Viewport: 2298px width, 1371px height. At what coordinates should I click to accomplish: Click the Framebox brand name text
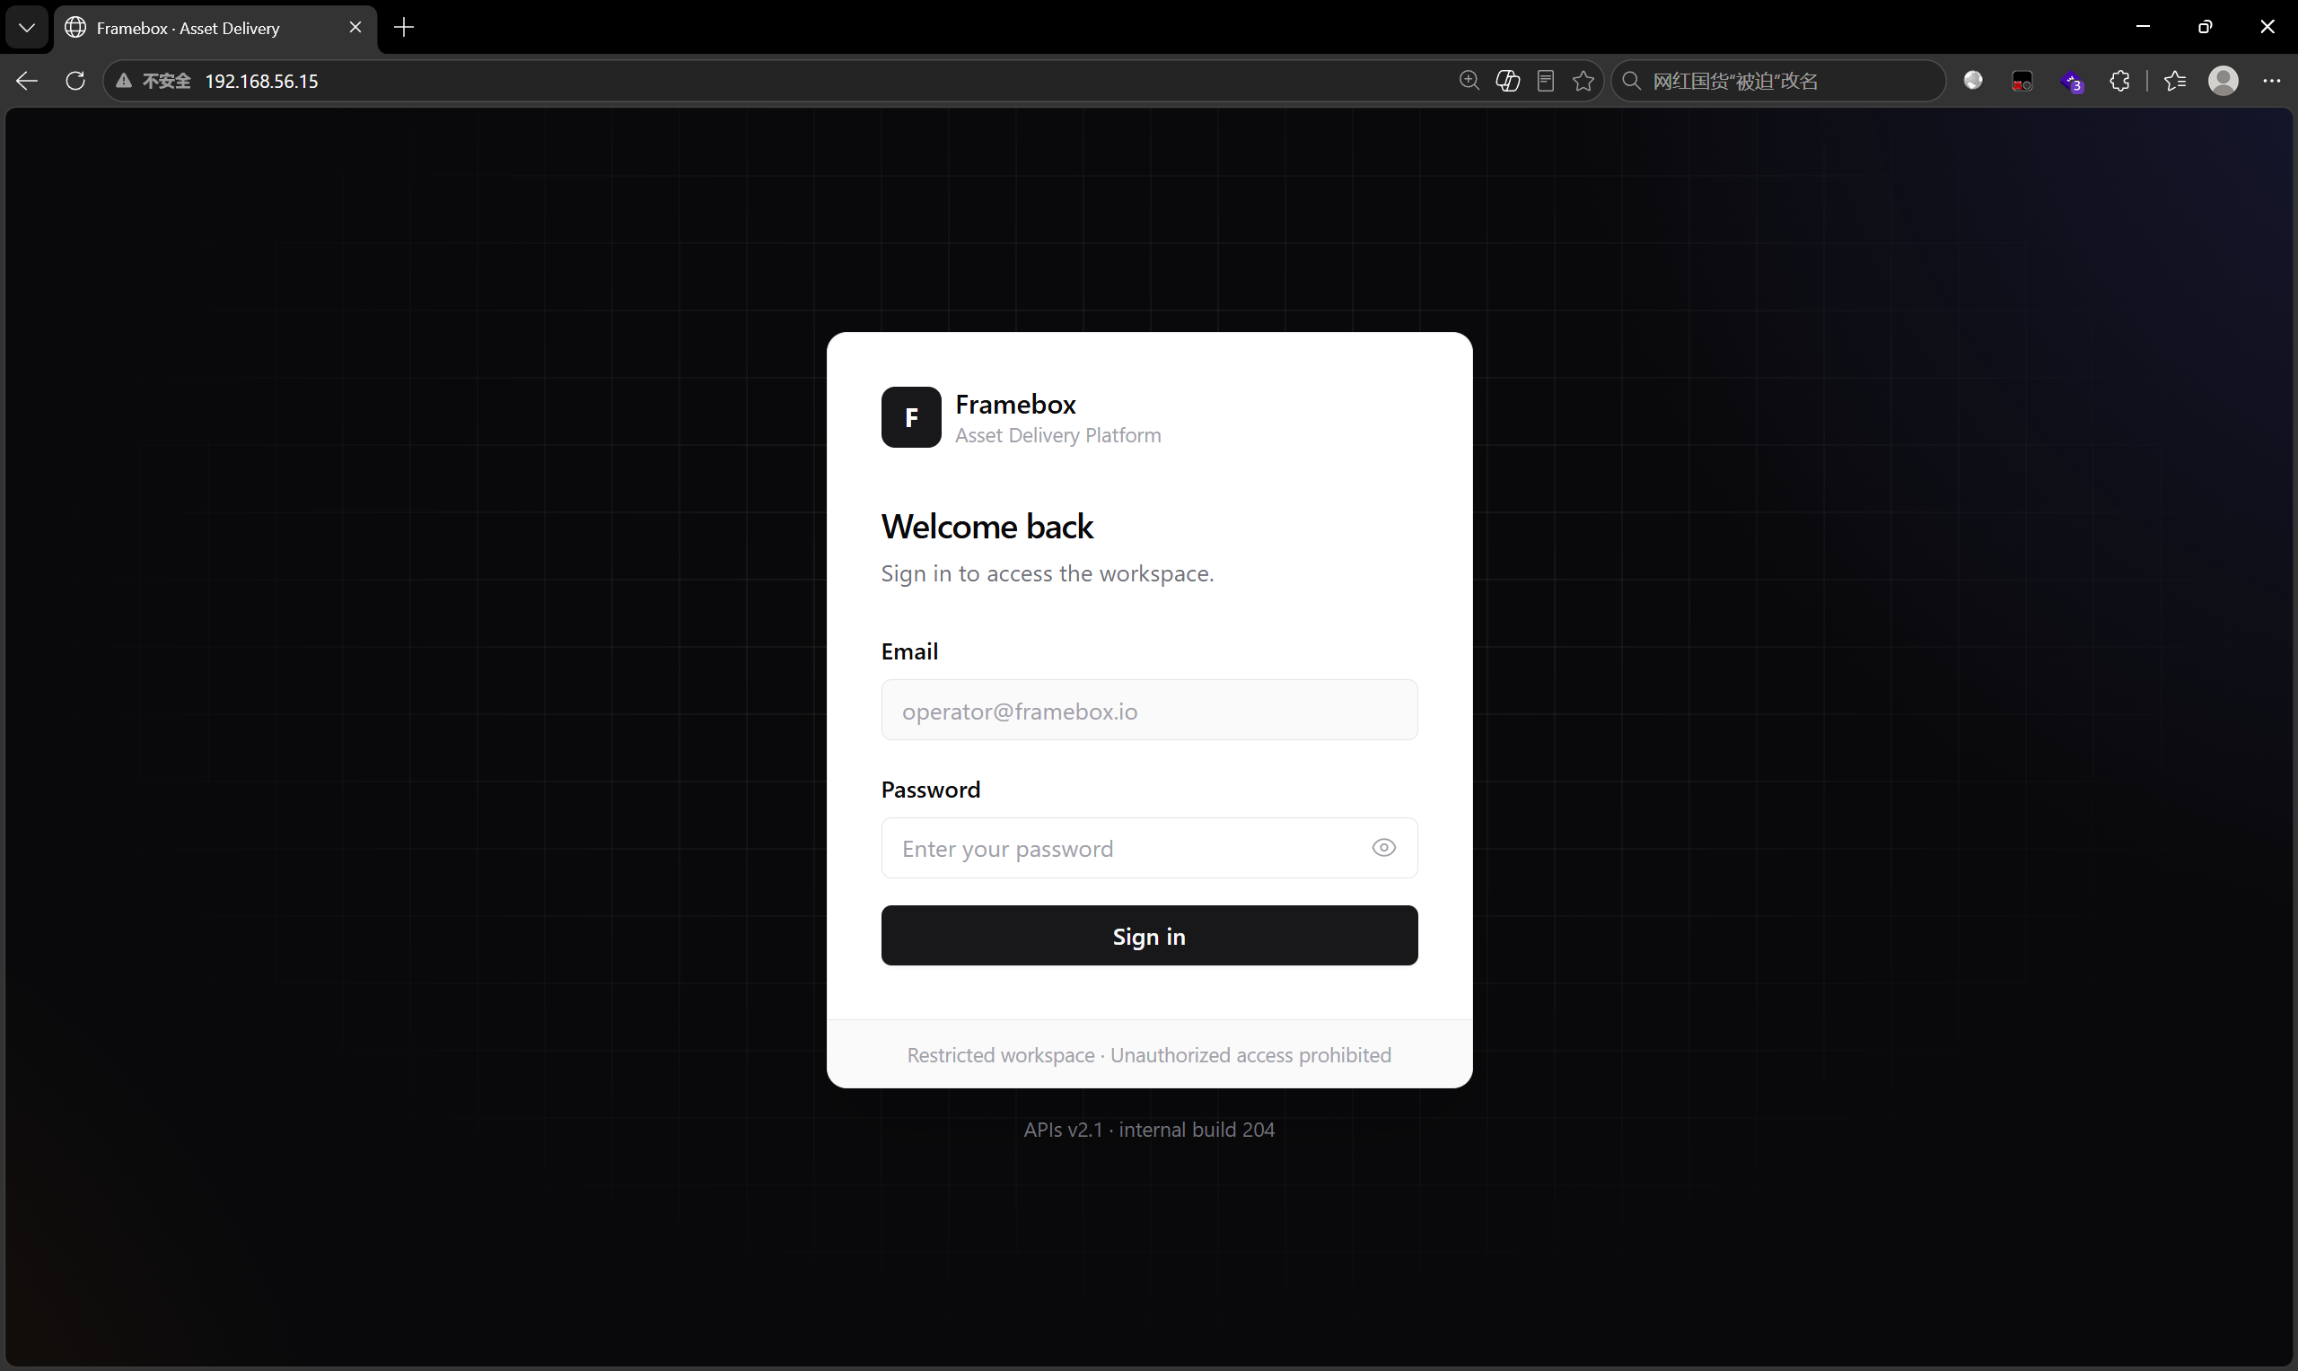1015,404
